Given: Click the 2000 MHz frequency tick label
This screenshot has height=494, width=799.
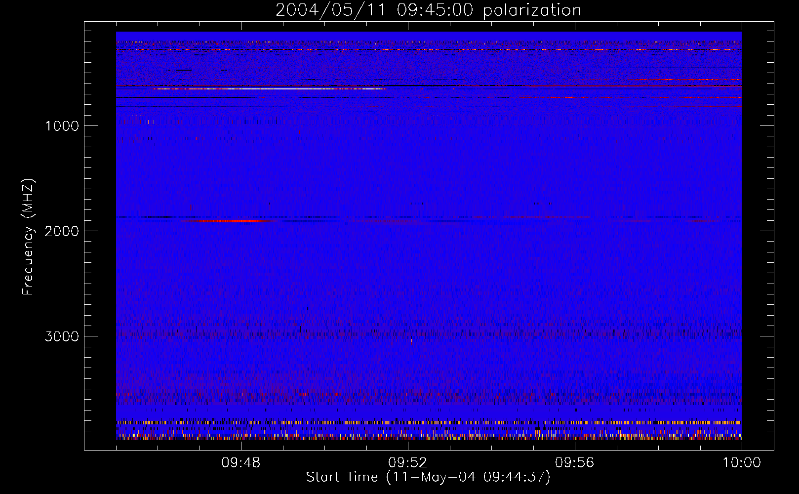Looking at the screenshot, I should 62,231.
